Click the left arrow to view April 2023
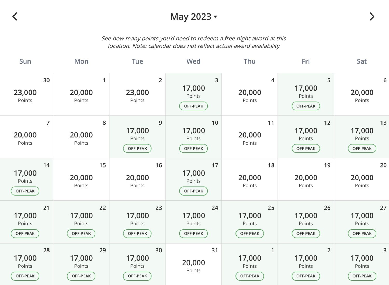This screenshot has height=285, width=389. tap(15, 16)
